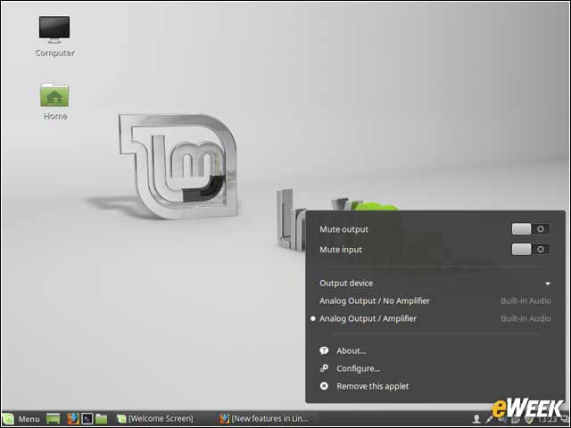Open the Terminal panel launcher

[x=87, y=419]
